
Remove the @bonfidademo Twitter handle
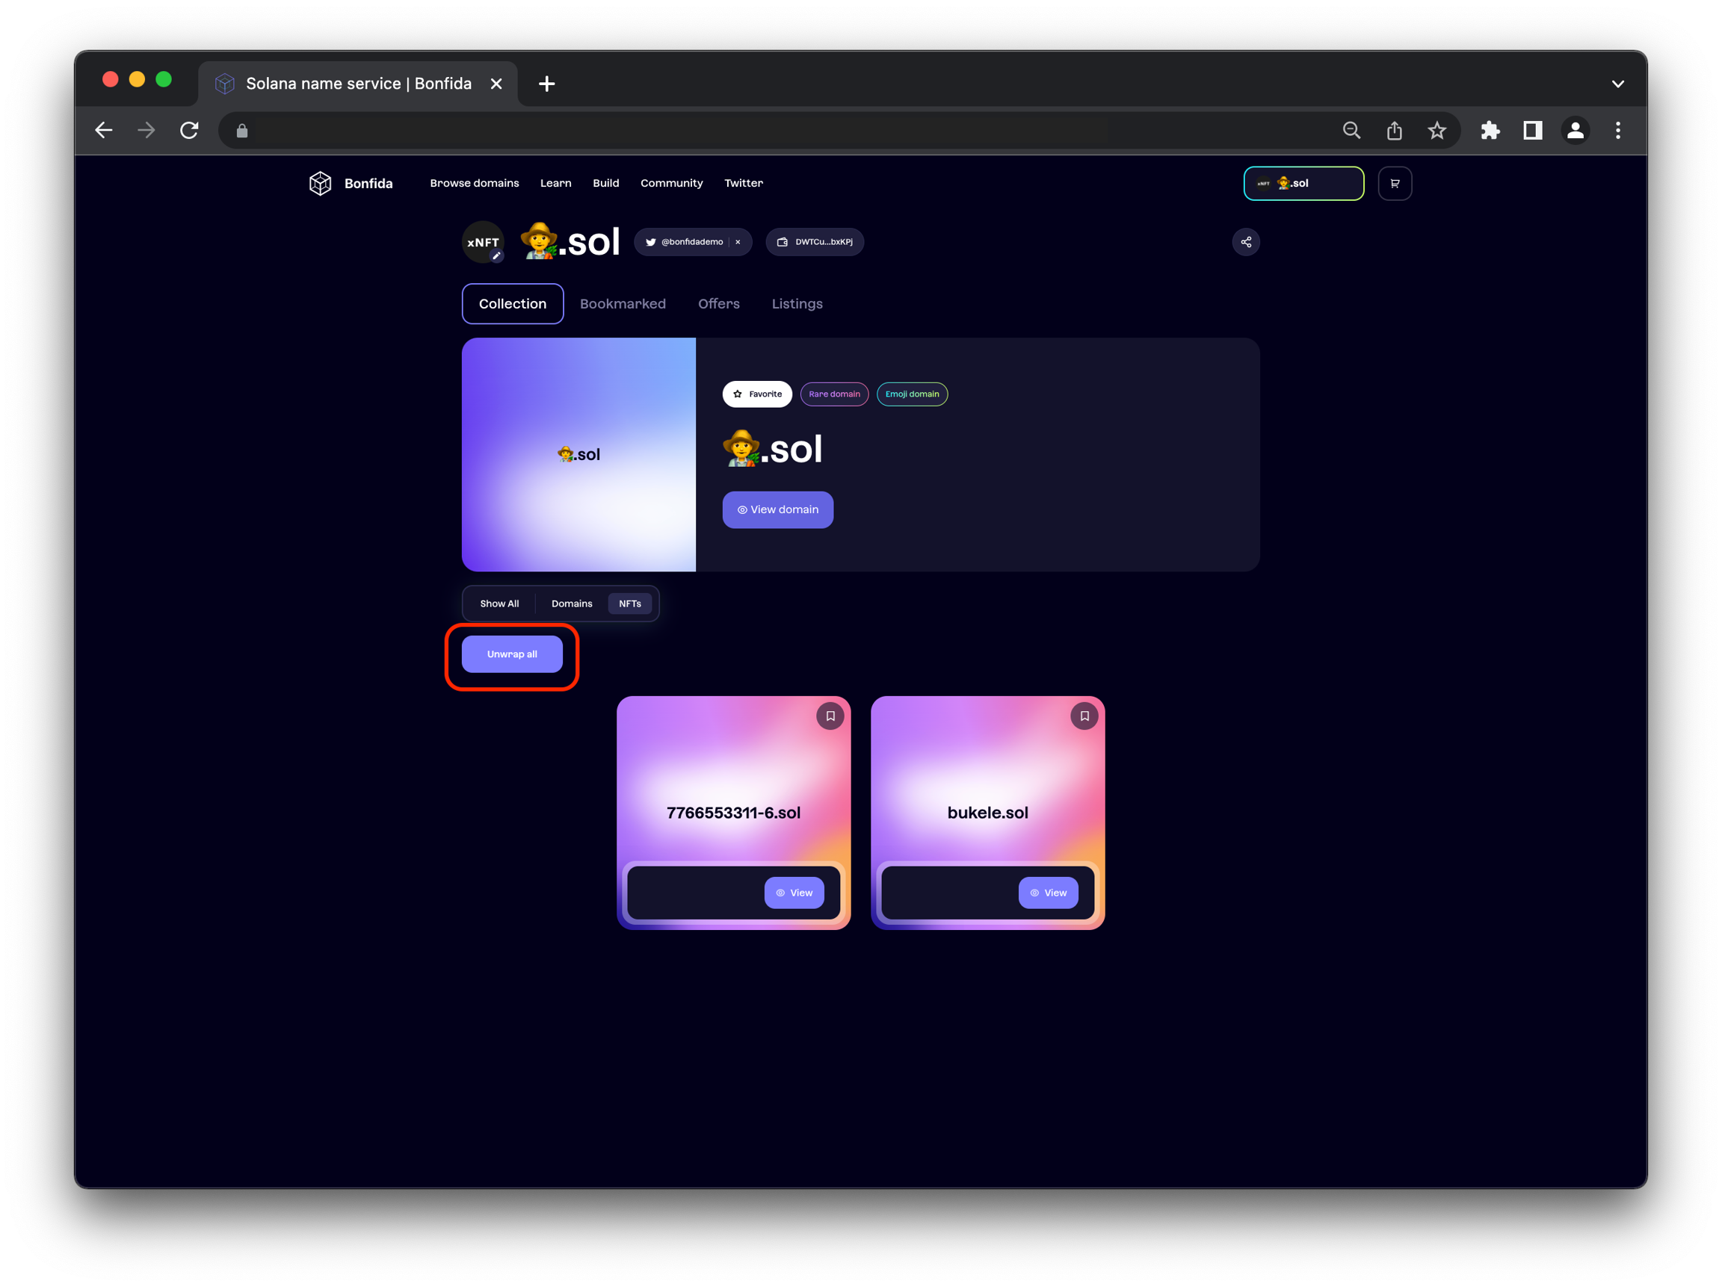coord(738,242)
